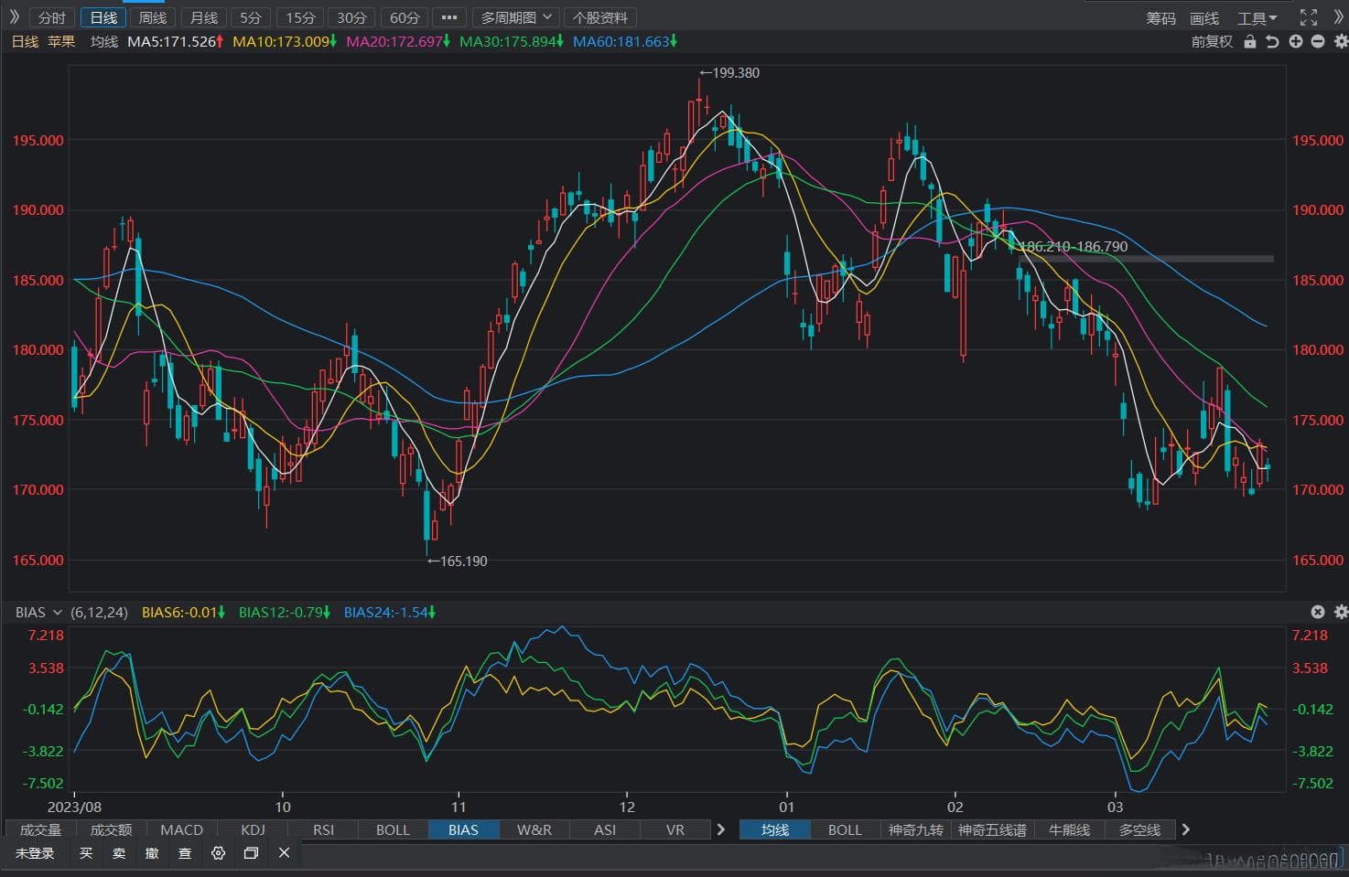Select 神奇五线谱 overlay tab
1349x877 pixels.
point(993,829)
